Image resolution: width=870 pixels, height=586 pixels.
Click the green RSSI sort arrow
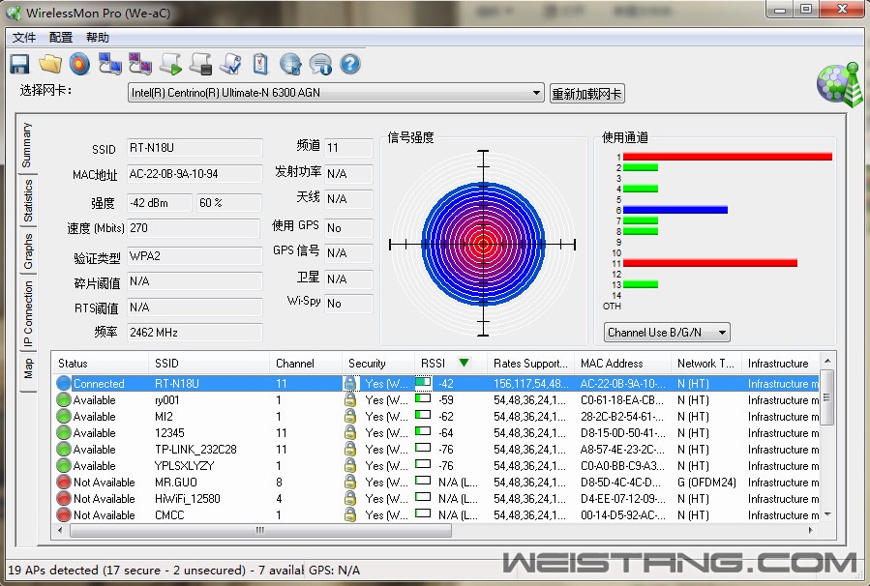coord(464,363)
